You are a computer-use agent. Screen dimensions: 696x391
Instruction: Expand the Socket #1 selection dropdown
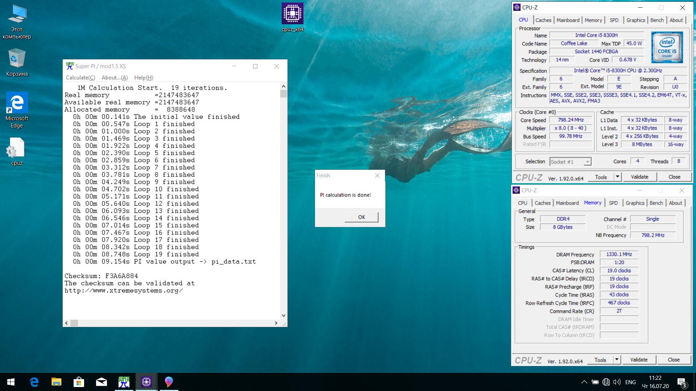[x=587, y=162]
